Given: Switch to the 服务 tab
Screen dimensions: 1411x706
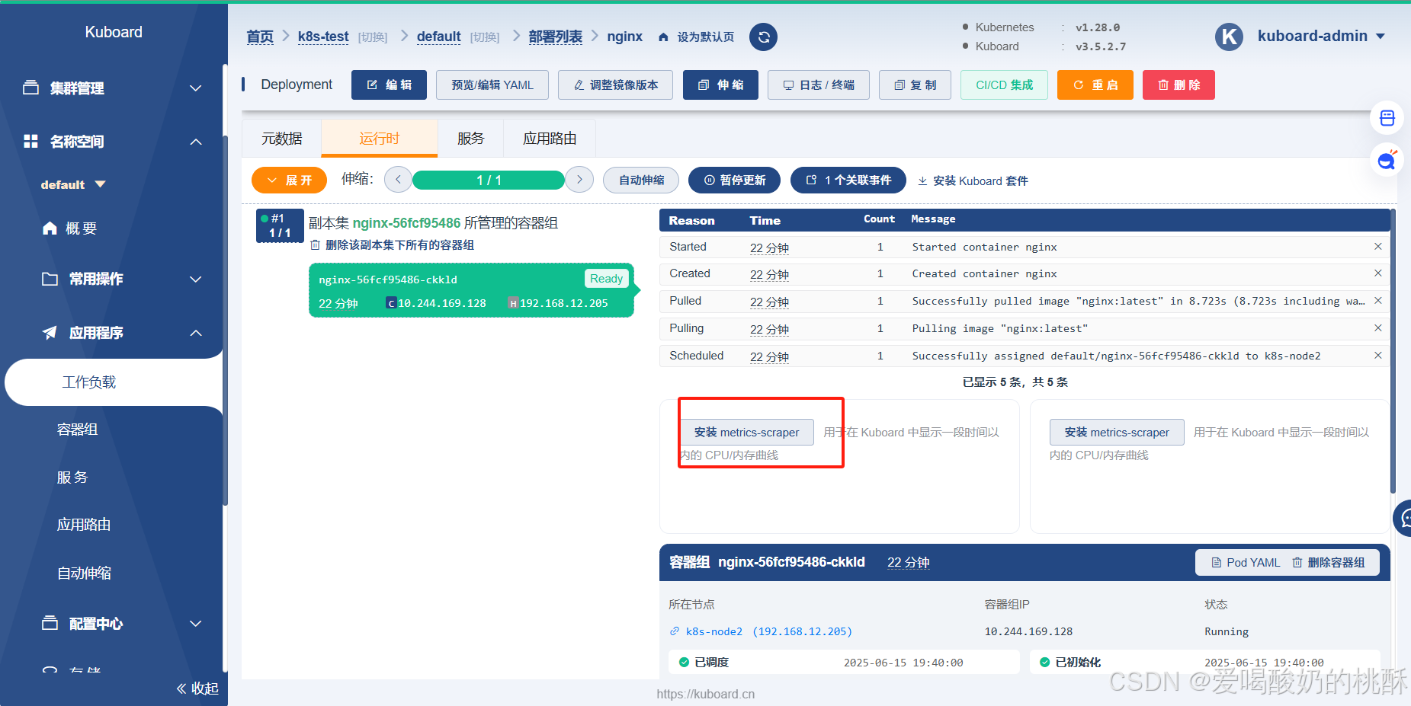Looking at the screenshot, I should [470, 139].
